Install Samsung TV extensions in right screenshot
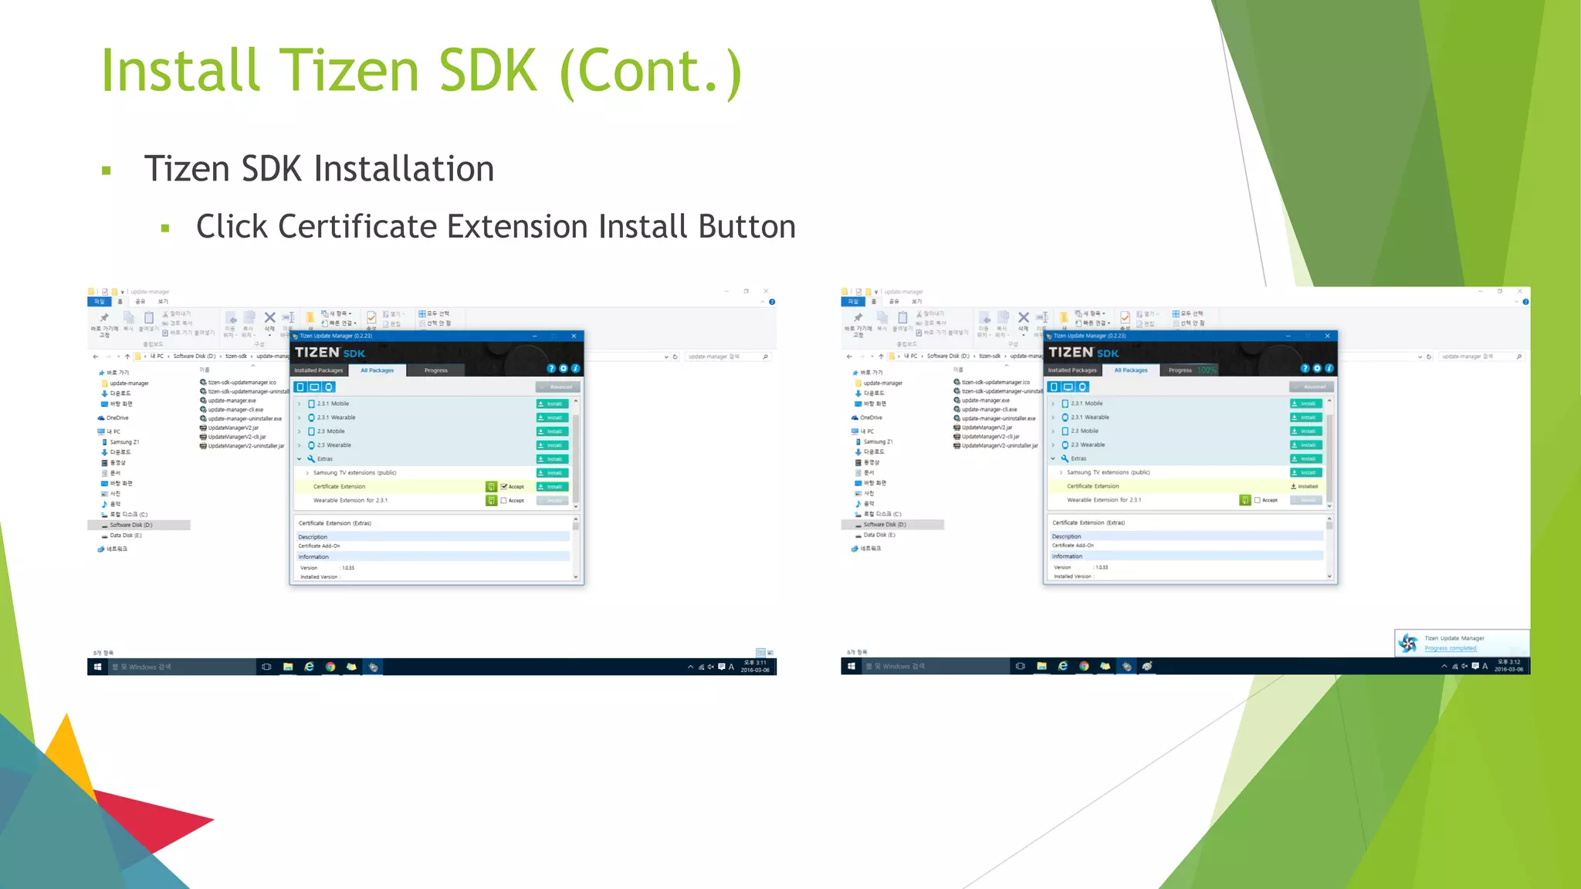The width and height of the screenshot is (1581, 889). click(1305, 472)
